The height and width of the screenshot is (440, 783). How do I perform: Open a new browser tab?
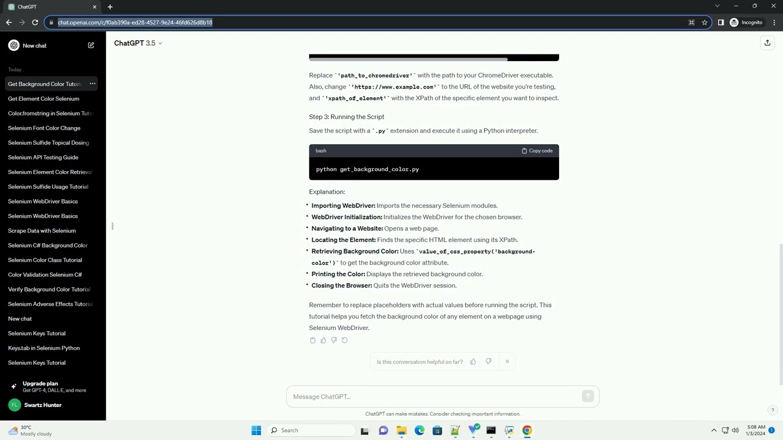coord(110,7)
